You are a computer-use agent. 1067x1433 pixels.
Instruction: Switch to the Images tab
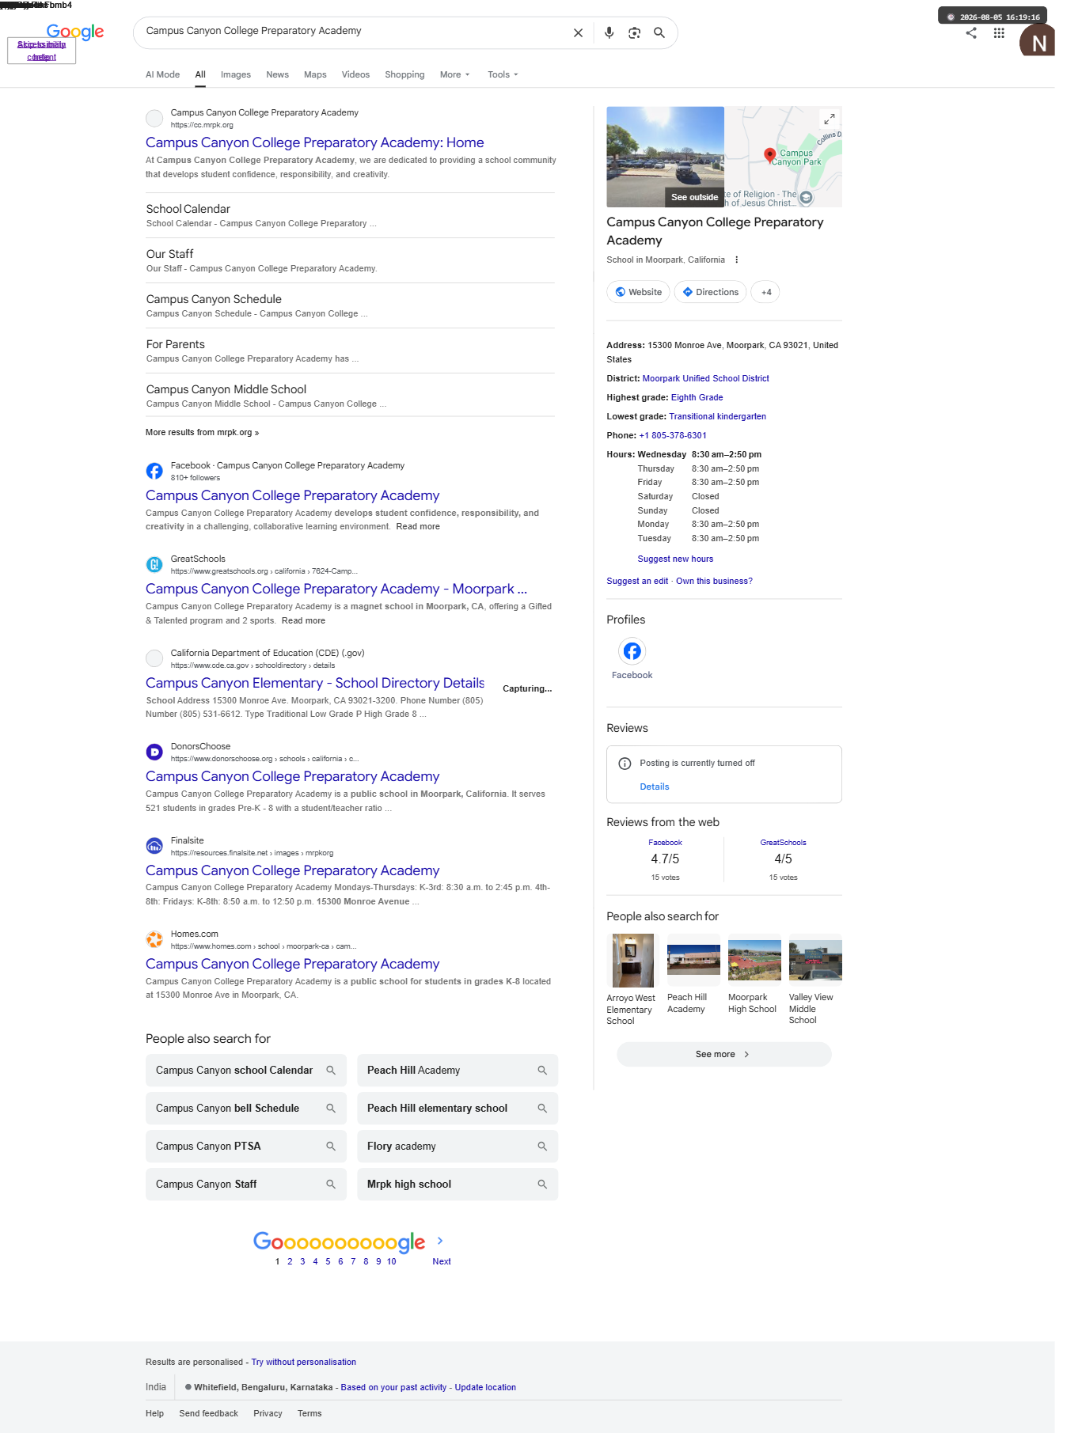(x=236, y=74)
